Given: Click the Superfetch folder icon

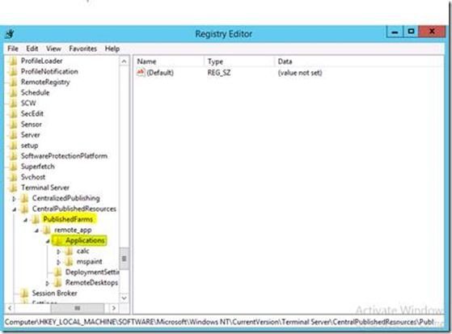Looking at the screenshot, I should click(x=13, y=167).
